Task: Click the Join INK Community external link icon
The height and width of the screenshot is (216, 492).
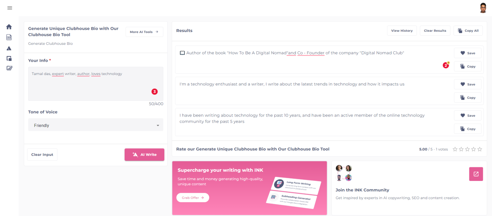Action: point(476,174)
